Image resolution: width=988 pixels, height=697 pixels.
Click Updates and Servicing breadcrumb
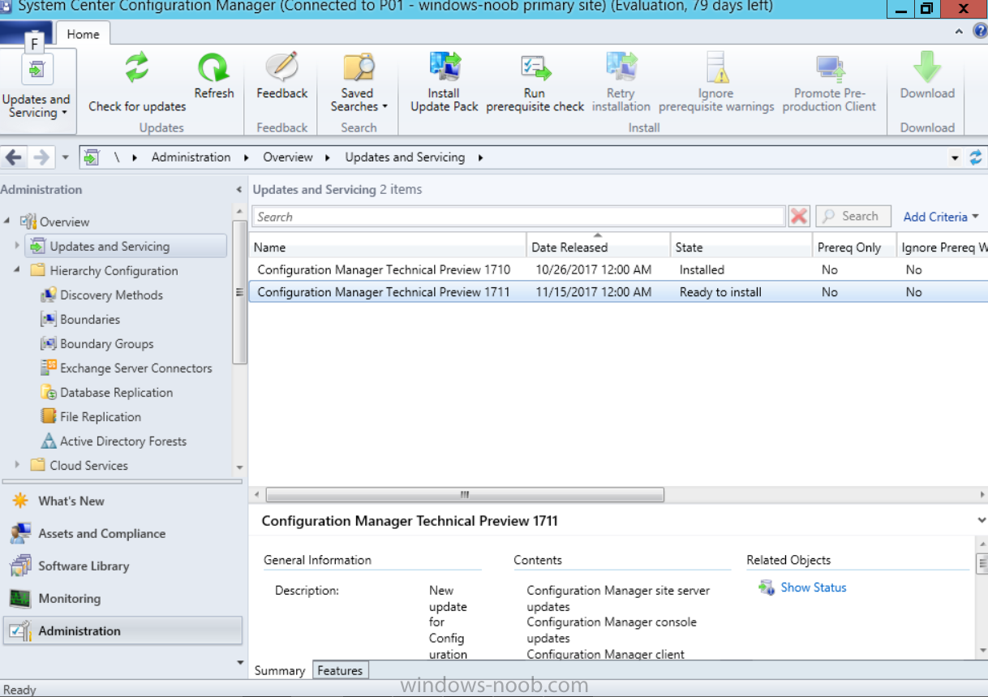pyautogui.click(x=405, y=157)
